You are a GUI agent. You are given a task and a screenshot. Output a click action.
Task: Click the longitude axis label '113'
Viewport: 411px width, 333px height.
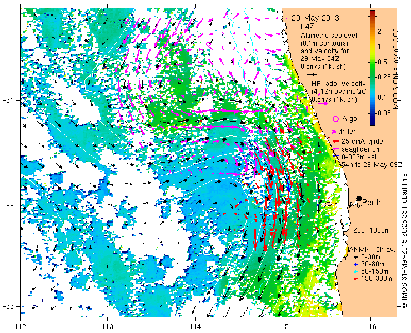tap(108, 326)
